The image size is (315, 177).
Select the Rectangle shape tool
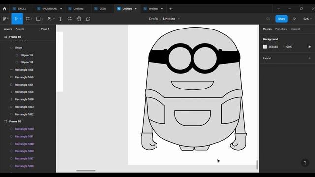(38, 19)
